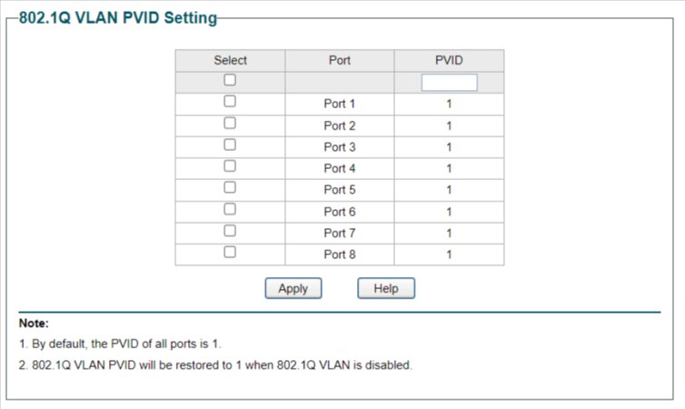
Task: Click the Select column header
Action: [230, 60]
